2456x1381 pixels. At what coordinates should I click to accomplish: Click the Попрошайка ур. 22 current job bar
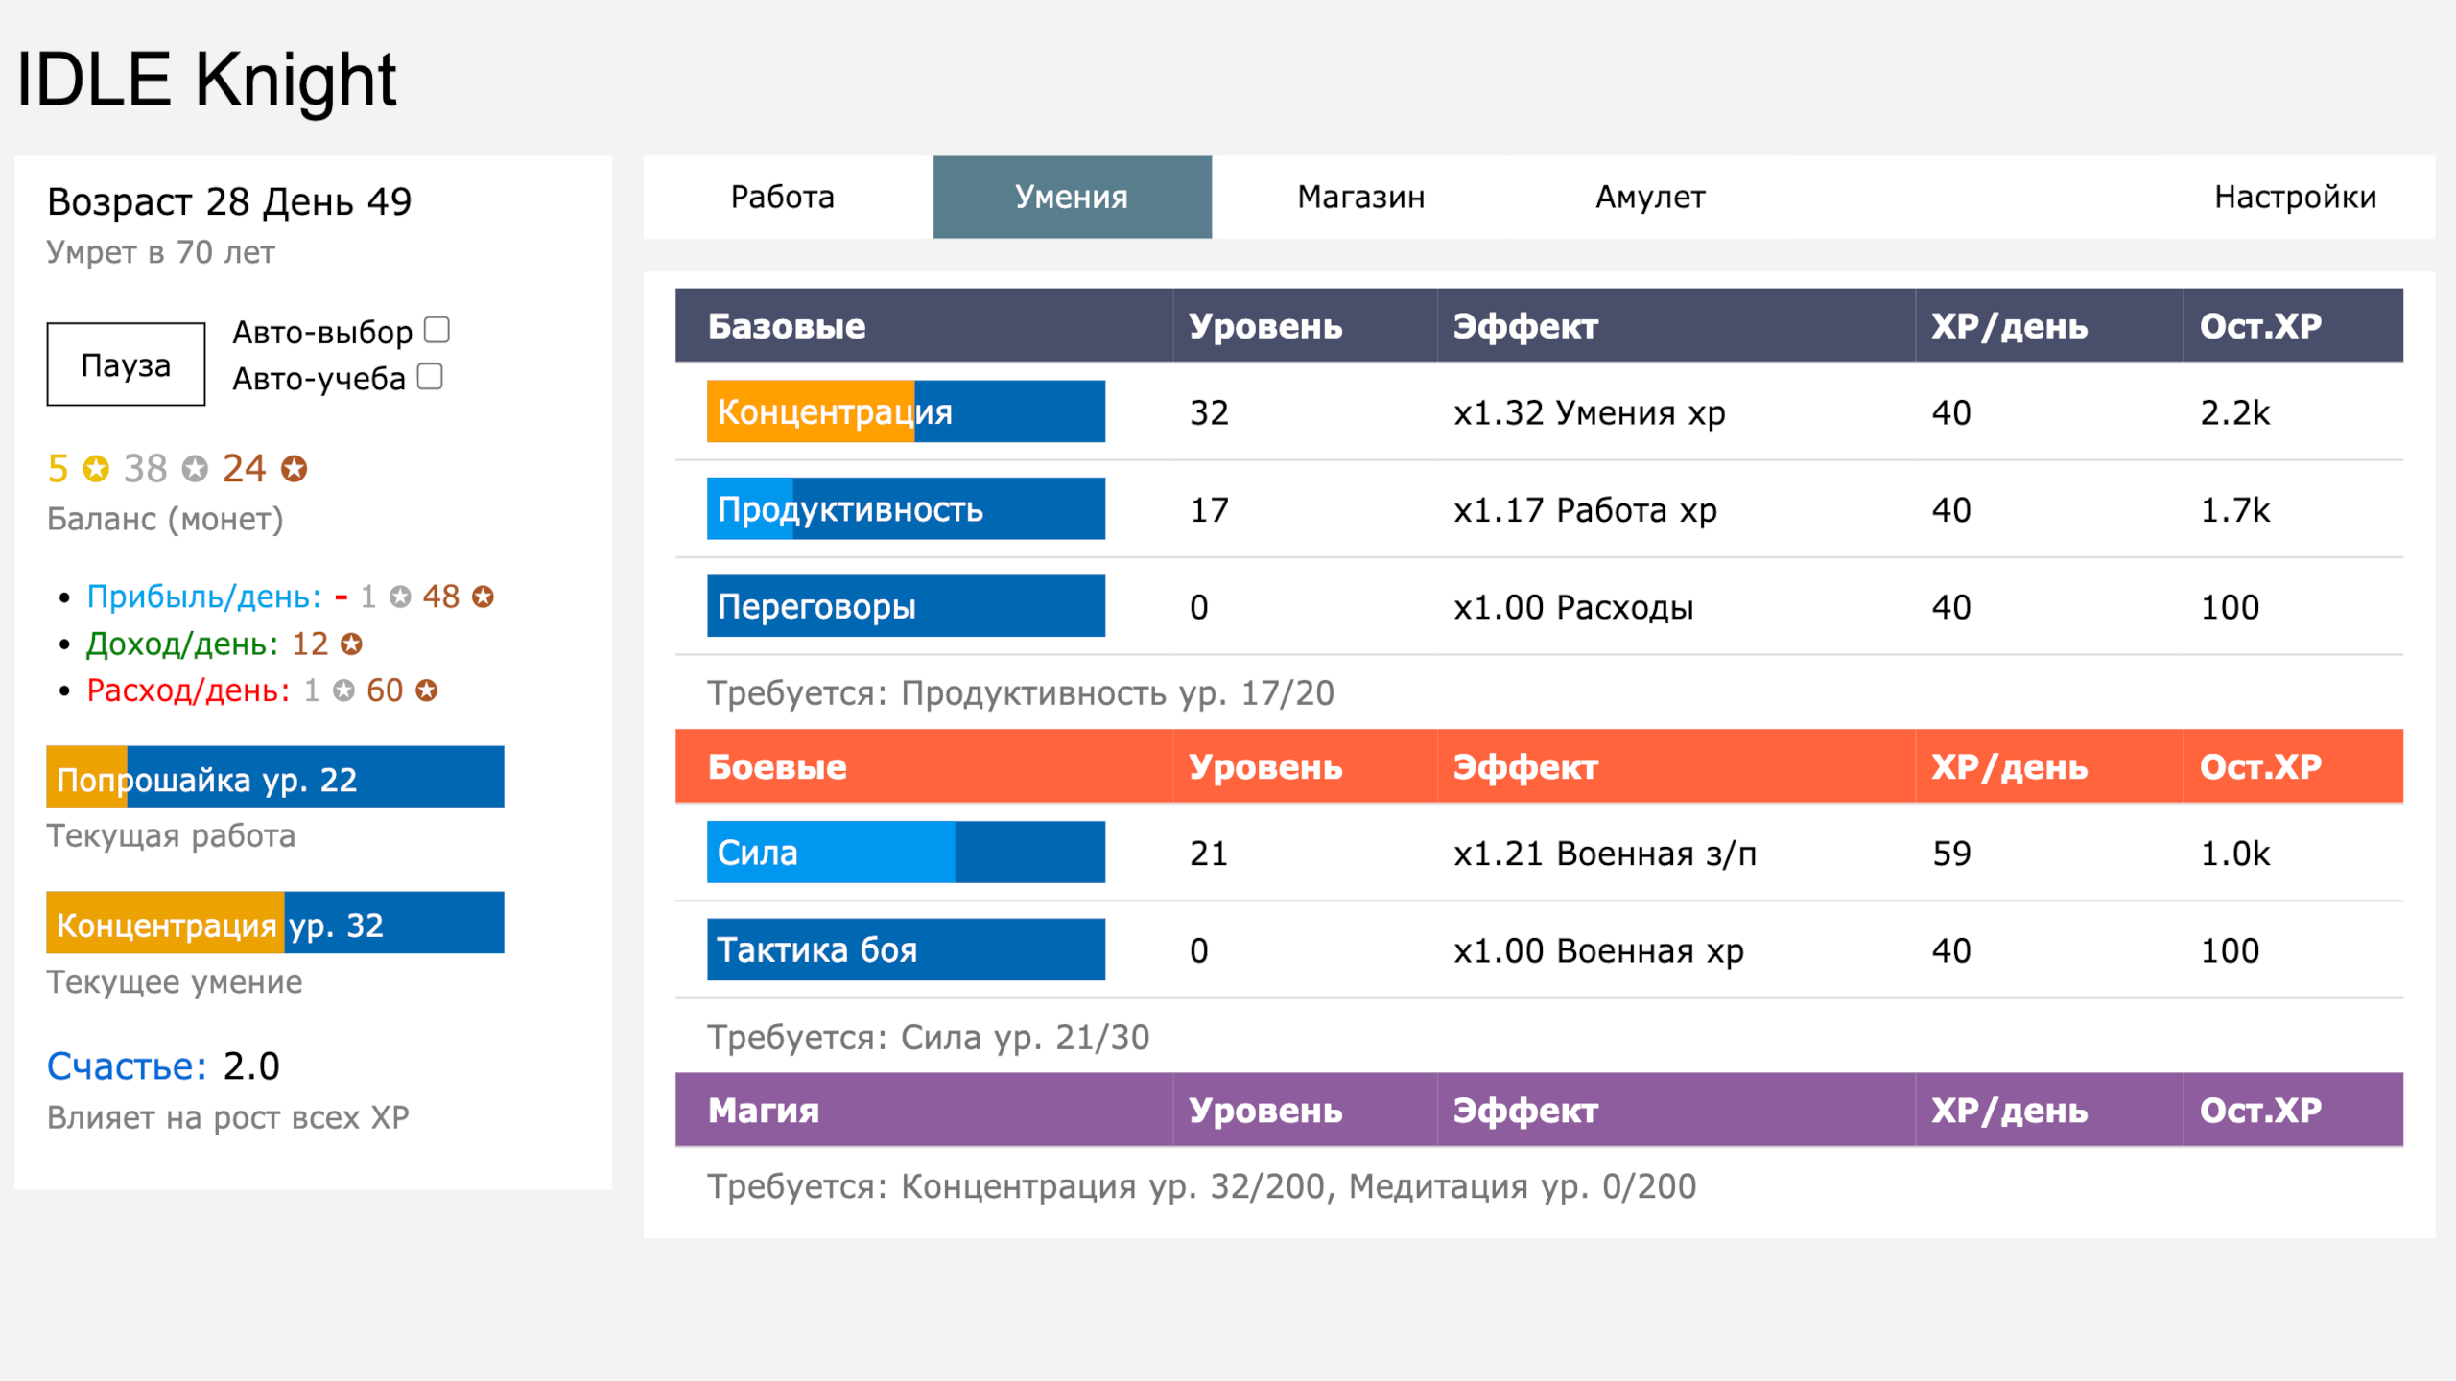coord(275,778)
